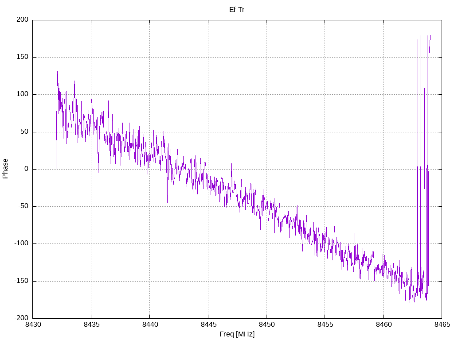This screenshot has height=340, width=454.
Task: Select the Freq [MHz] axis label
Action: 237,334
